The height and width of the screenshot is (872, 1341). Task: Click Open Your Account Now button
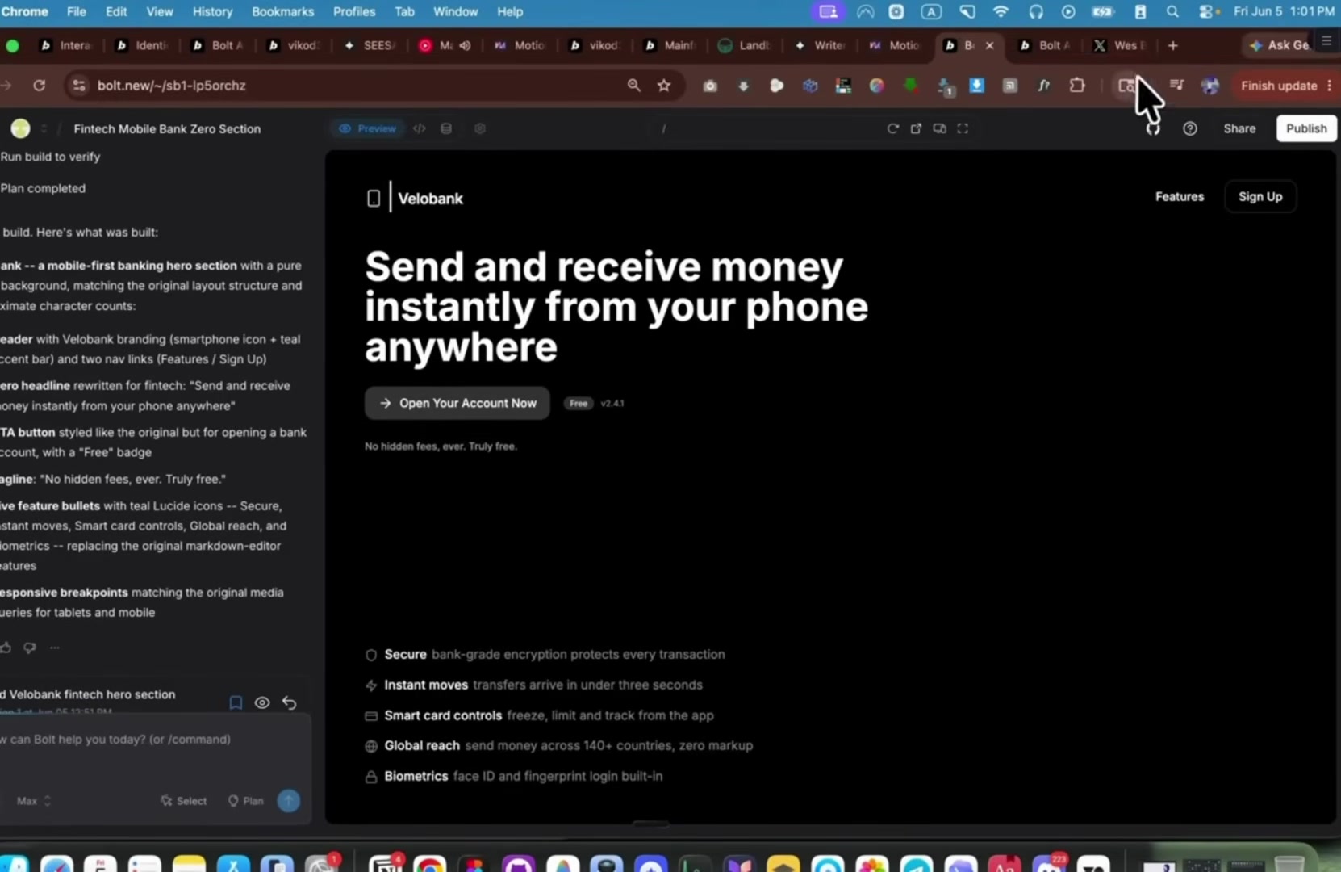(457, 403)
